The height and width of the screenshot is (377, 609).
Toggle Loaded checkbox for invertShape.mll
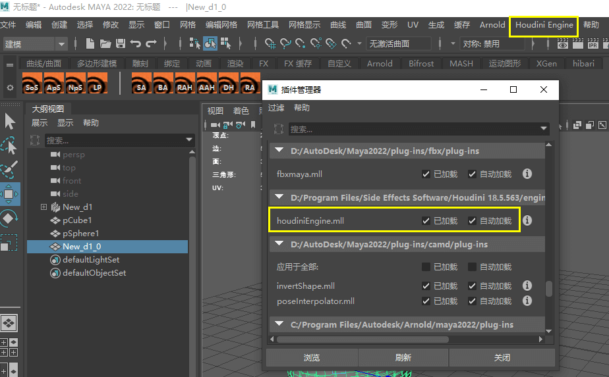pos(426,286)
